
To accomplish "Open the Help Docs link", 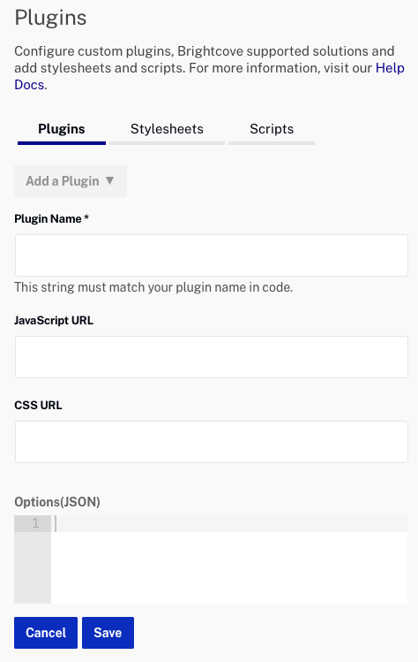I will (390, 68).
